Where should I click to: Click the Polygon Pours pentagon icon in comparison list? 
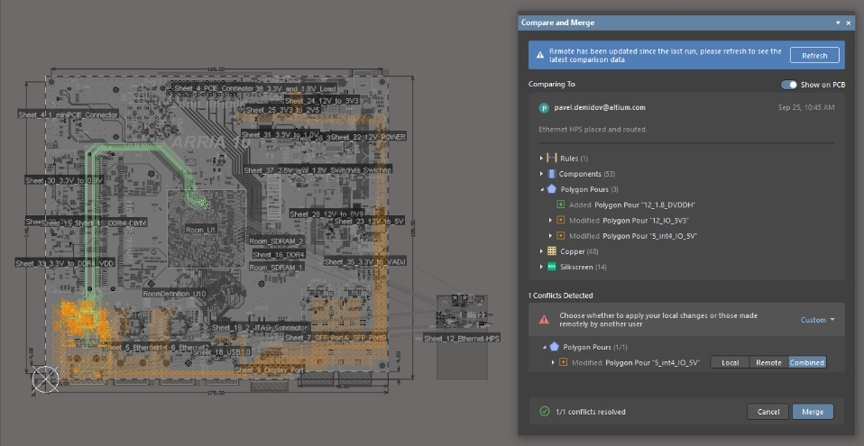[552, 189]
